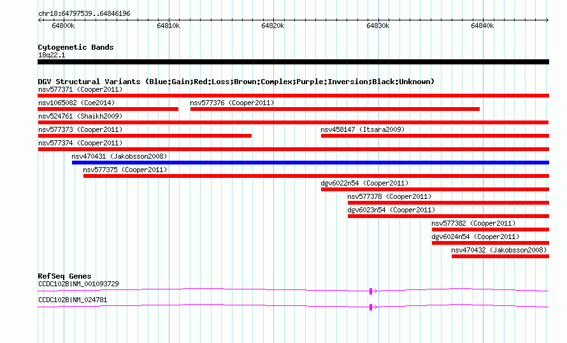Image resolution: width=567 pixels, height=343 pixels.
Task: Click the 64830k ruler tick label
Action: (x=378, y=26)
